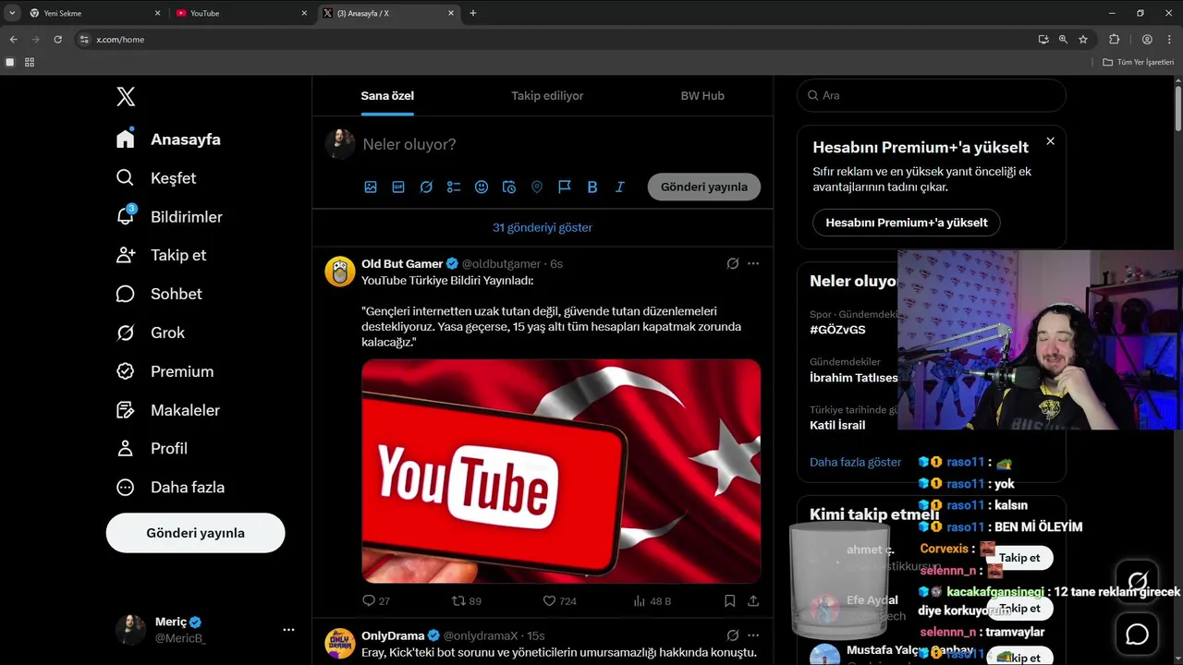Open YouTube Turkey flag image

pyautogui.click(x=561, y=471)
